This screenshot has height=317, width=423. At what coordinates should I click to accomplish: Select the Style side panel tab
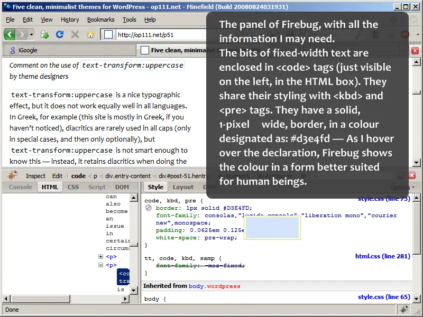pos(155,187)
